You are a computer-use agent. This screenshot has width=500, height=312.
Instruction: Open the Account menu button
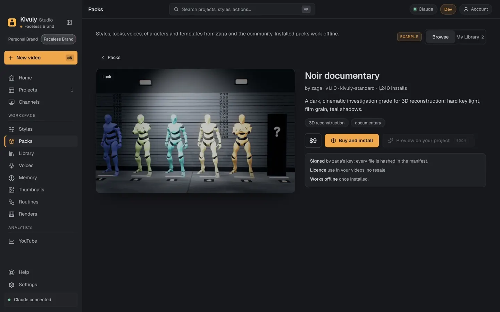click(476, 9)
